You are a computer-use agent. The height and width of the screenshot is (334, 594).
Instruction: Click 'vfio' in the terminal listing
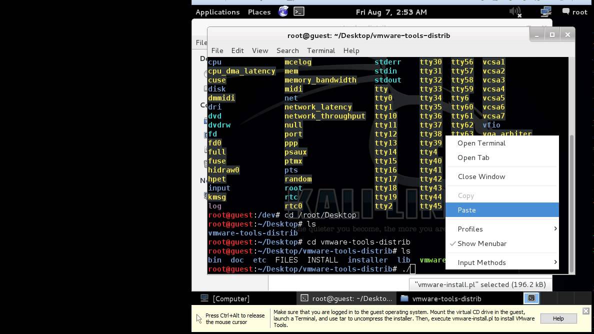tap(491, 125)
